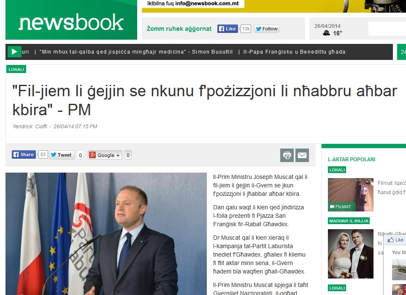Open MADWAR IL-ĦAJJA category label
Viewport: 406px width, 295px height.
point(349,221)
